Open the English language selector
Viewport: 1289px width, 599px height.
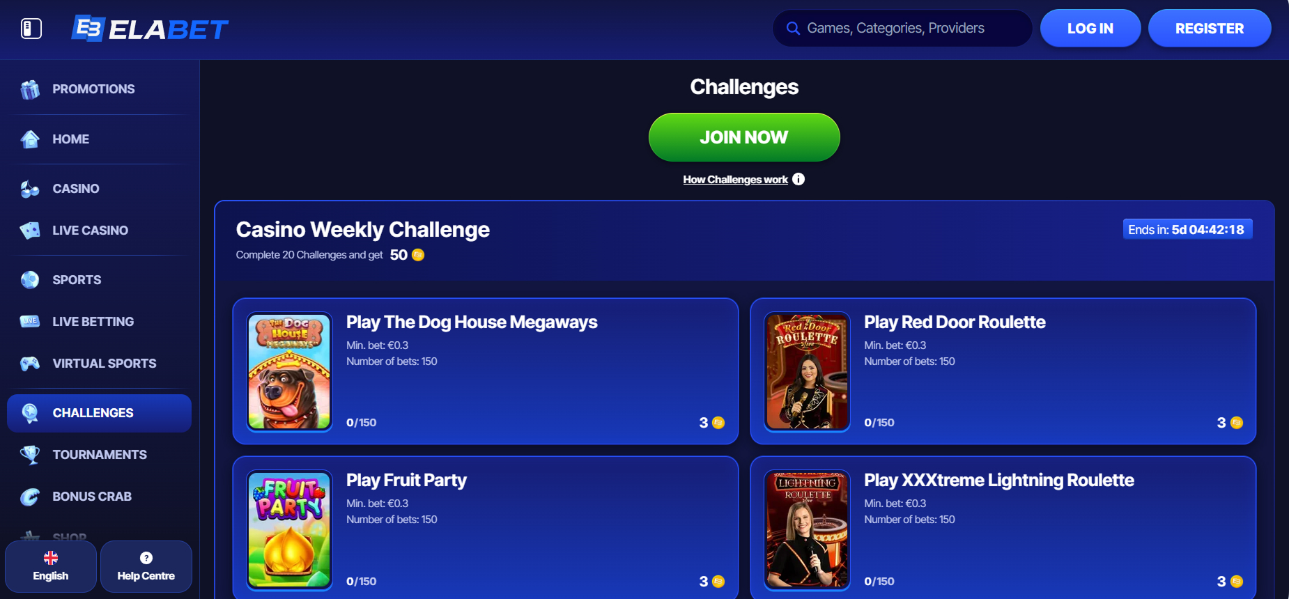(x=51, y=566)
